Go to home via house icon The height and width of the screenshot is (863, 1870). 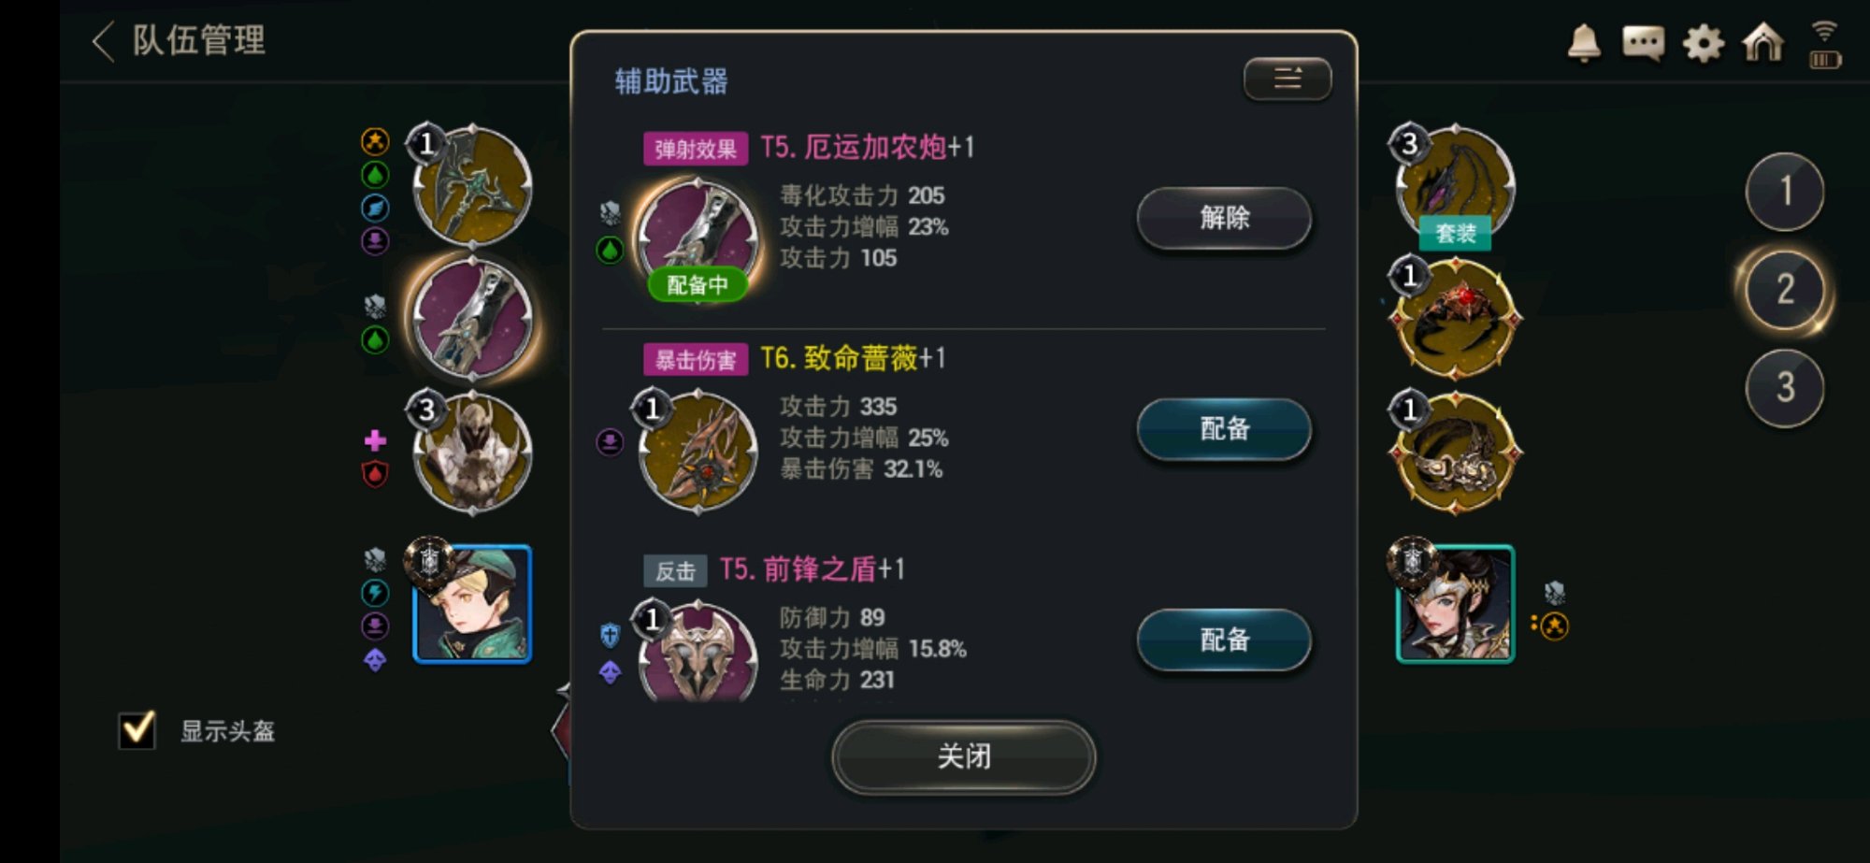pyautogui.click(x=1763, y=42)
